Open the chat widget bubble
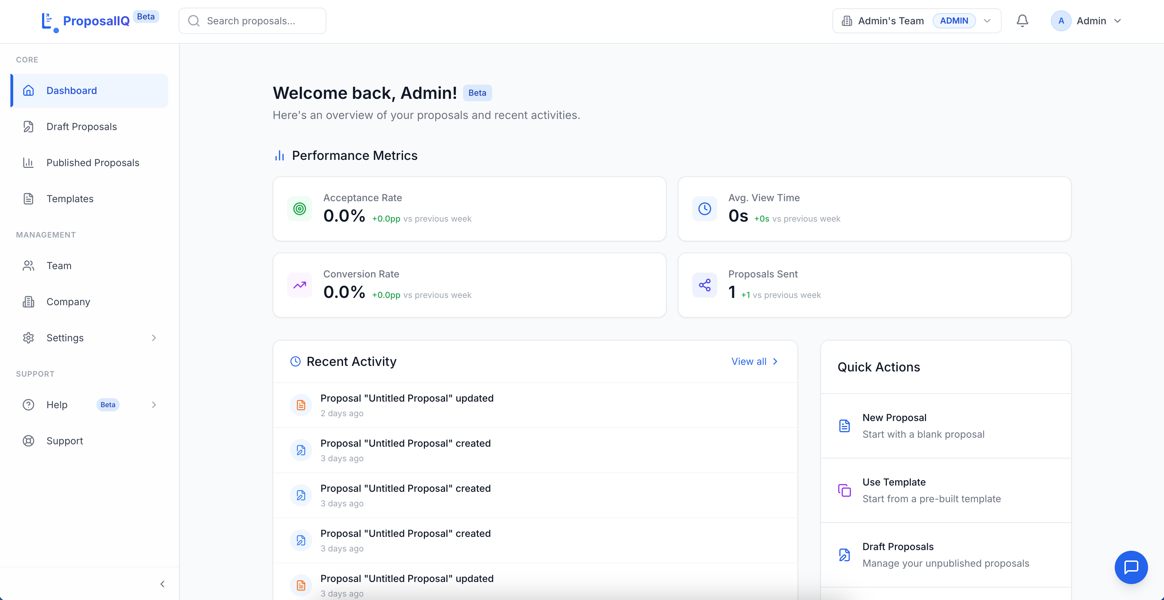The width and height of the screenshot is (1164, 600). (x=1131, y=567)
